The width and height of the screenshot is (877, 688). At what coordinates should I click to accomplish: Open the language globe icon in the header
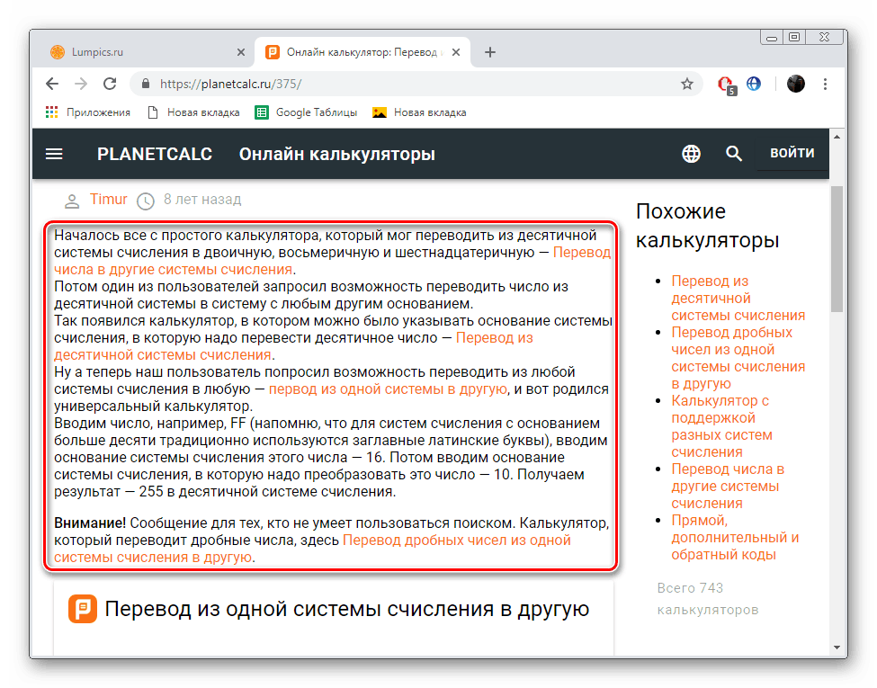(692, 153)
